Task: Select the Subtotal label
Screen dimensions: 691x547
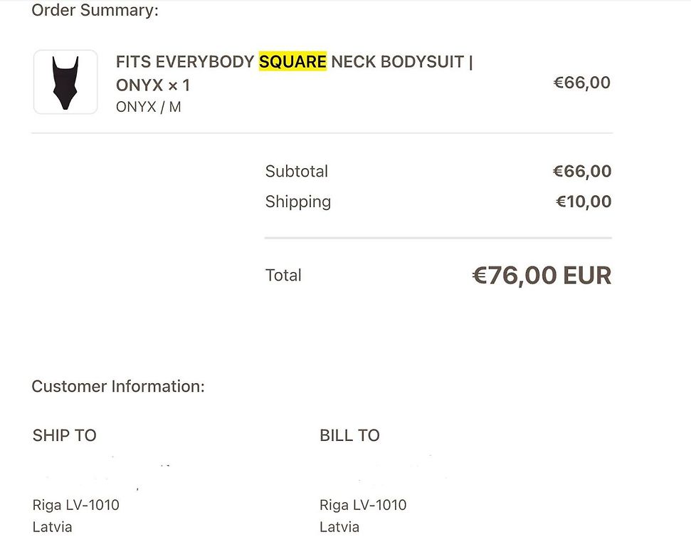Action: (x=297, y=171)
